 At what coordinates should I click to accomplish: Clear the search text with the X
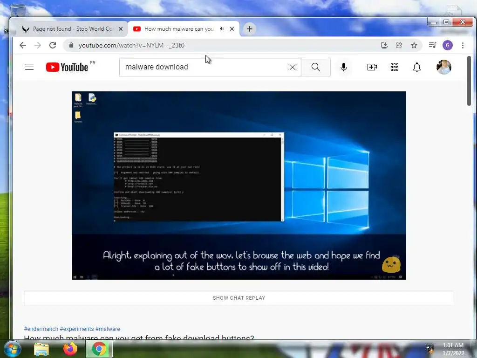coord(293,67)
